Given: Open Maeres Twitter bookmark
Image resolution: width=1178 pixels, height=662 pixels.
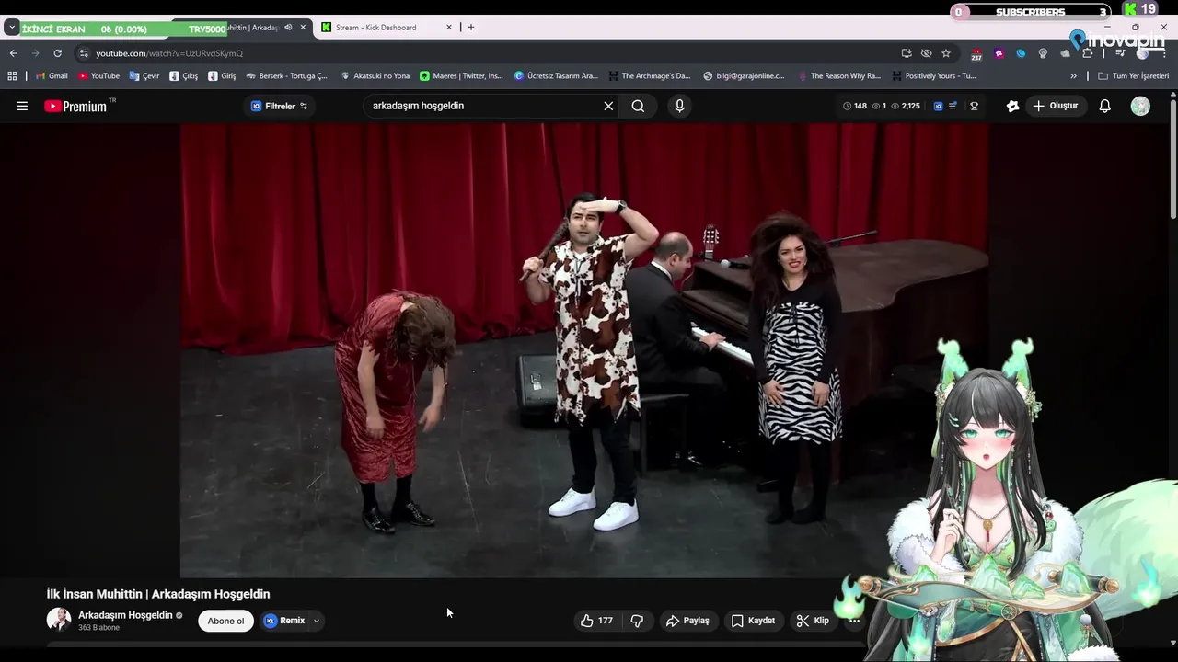Looking at the screenshot, I should [461, 76].
